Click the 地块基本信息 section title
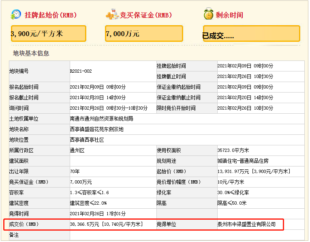310x242 pixels. point(31,53)
